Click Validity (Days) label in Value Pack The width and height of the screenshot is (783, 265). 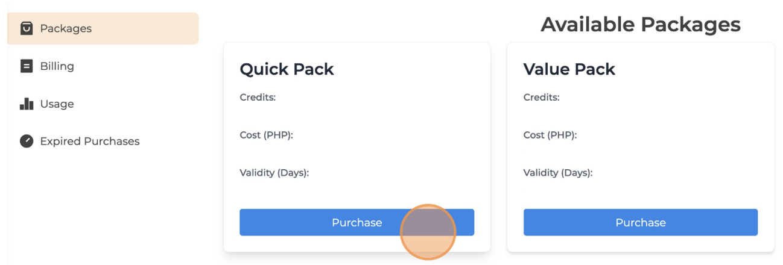pos(557,173)
